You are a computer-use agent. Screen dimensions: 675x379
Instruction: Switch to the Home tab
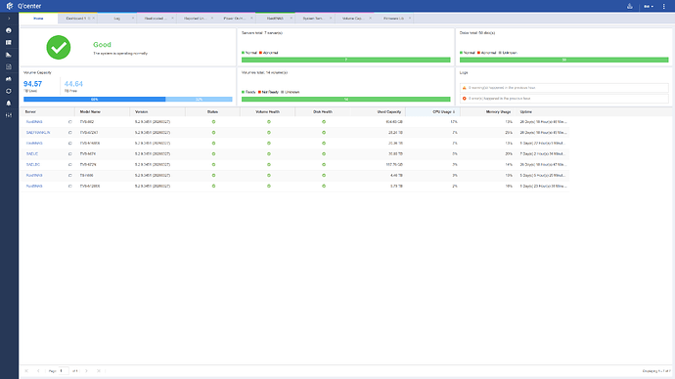coord(38,19)
